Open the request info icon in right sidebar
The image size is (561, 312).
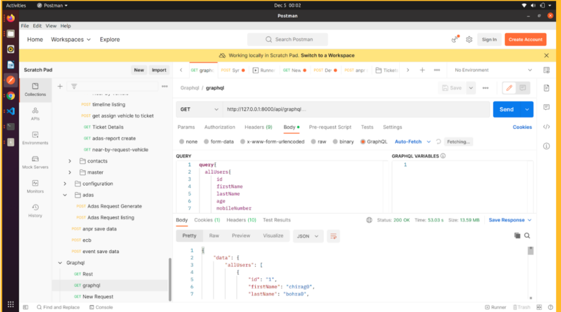click(546, 146)
